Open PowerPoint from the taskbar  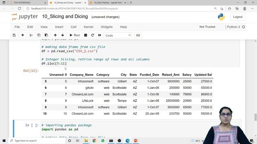click(x=136, y=140)
